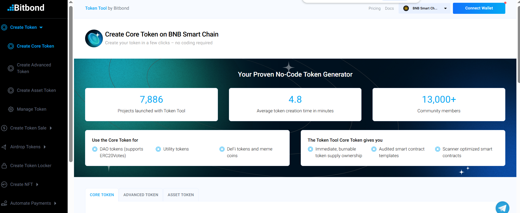This screenshot has height=213, width=520.
Task: Click the sidebar scrollbar up arrow
Action: tap(71, 2)
